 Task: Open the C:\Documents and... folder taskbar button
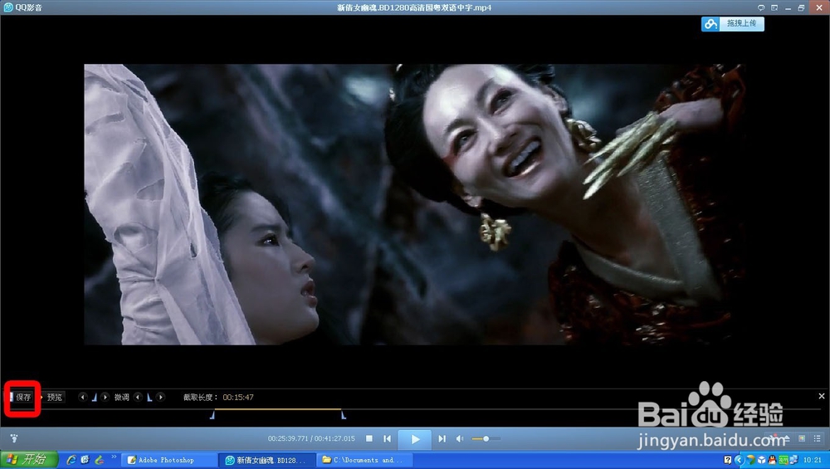coord(364,460)
